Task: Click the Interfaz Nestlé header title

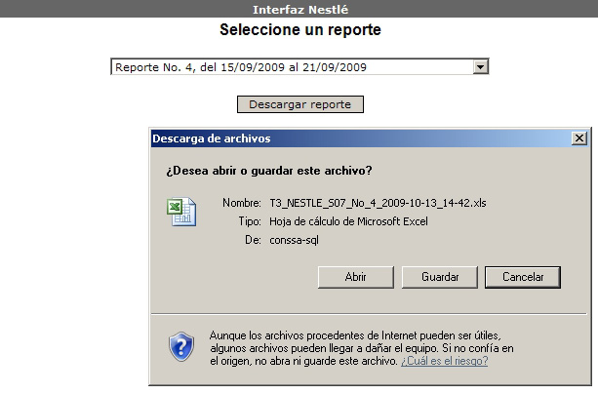Action: coord(300,9)
